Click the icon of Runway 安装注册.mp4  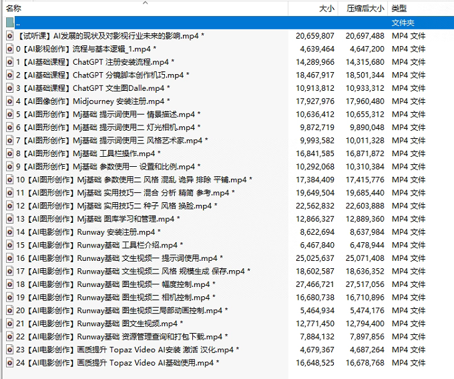pyautogui.click(x=9, y=232)
